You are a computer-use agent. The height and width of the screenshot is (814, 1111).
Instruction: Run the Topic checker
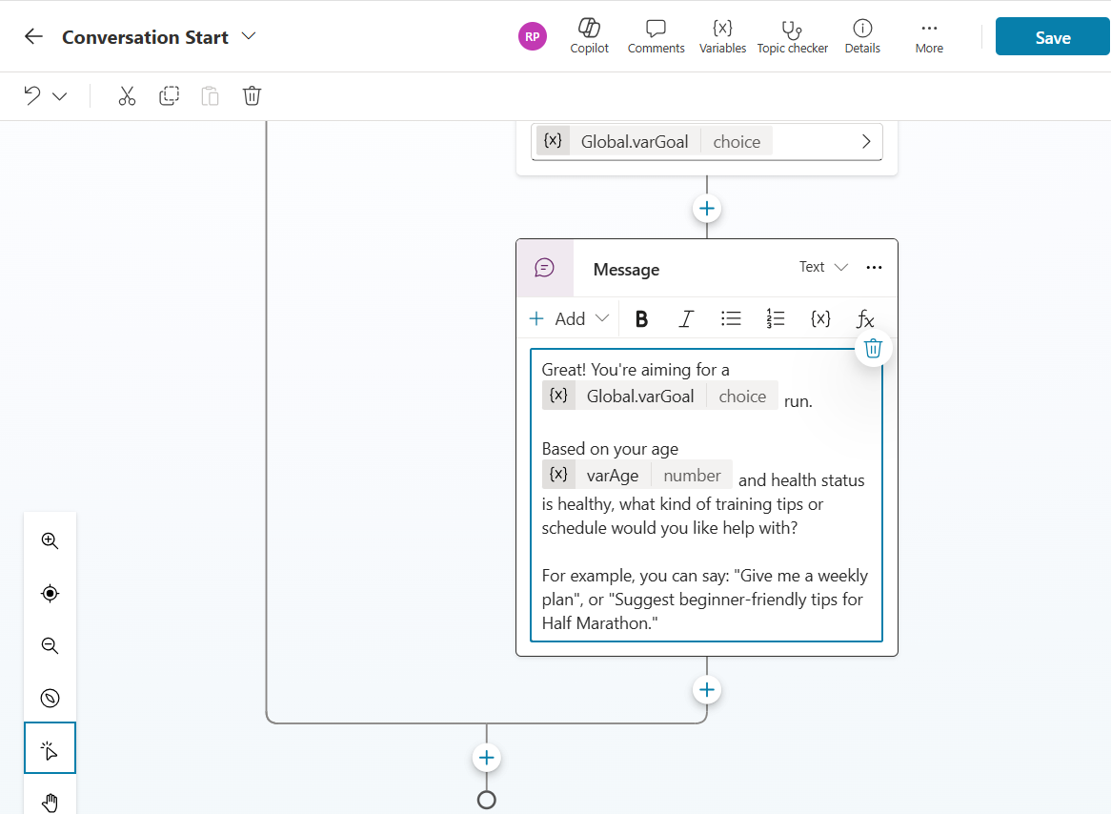792,37
